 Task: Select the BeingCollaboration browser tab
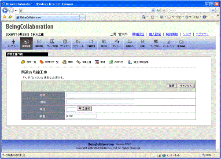pyautogui.click(x=47, y=17)
